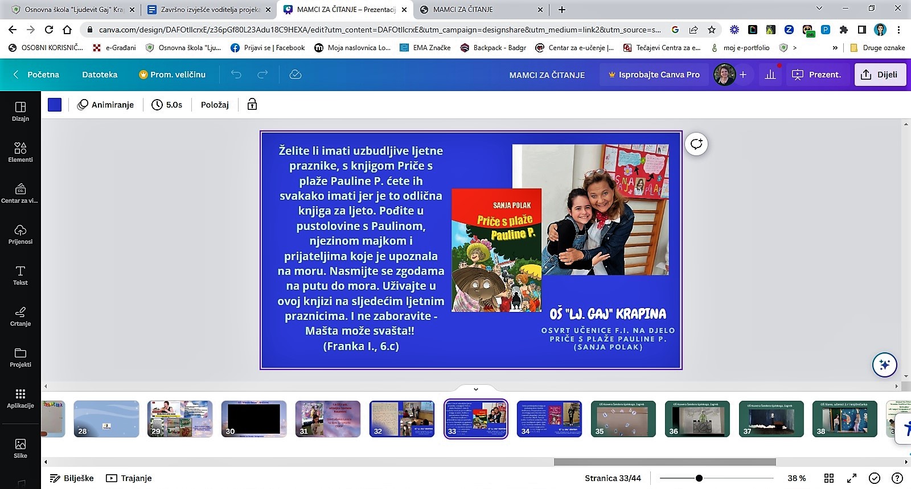Add a comment with speech bubble icon
Viewport: 911px width, 489px height.
[696, 144]
